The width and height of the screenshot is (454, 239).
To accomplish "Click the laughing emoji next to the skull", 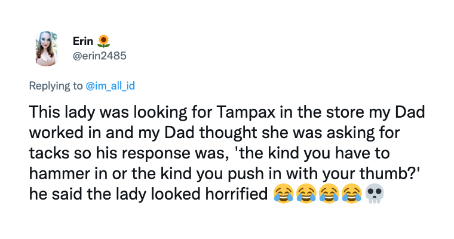I will [x=351, y=194].
